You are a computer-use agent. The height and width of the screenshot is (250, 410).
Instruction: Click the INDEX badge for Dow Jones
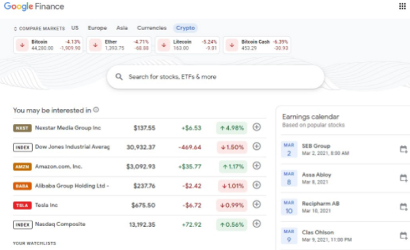[x=23, y=147]
